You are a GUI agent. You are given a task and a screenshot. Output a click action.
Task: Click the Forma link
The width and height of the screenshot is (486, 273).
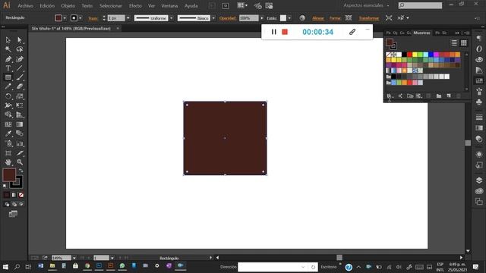click(335, 18)
